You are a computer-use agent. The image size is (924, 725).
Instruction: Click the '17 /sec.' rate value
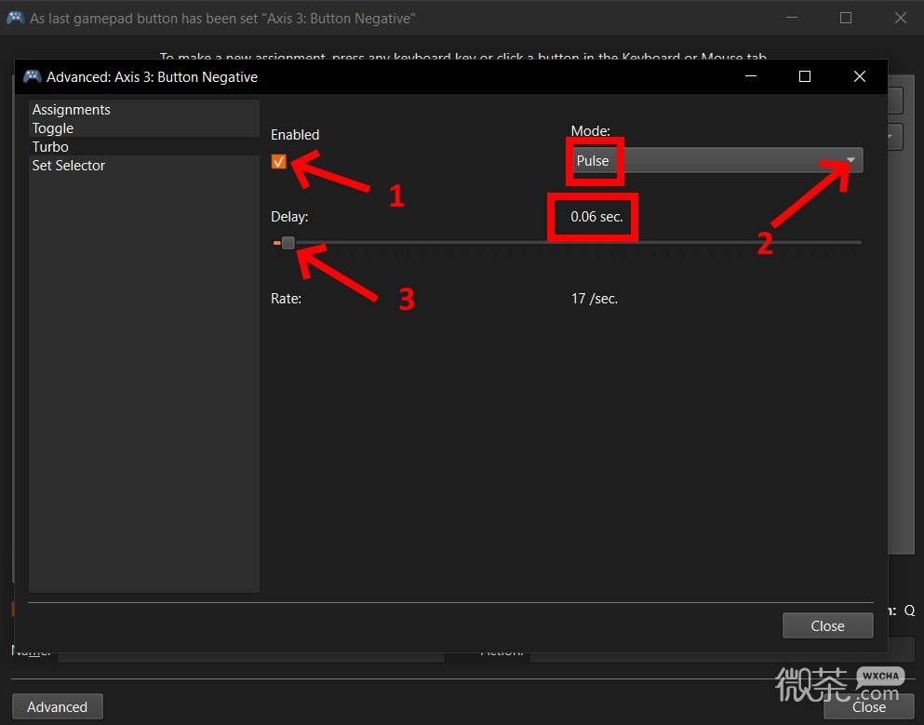(x=595, y=299)
